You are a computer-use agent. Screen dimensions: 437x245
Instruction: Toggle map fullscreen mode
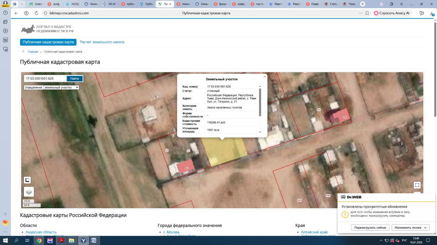[x=417, y=185]
